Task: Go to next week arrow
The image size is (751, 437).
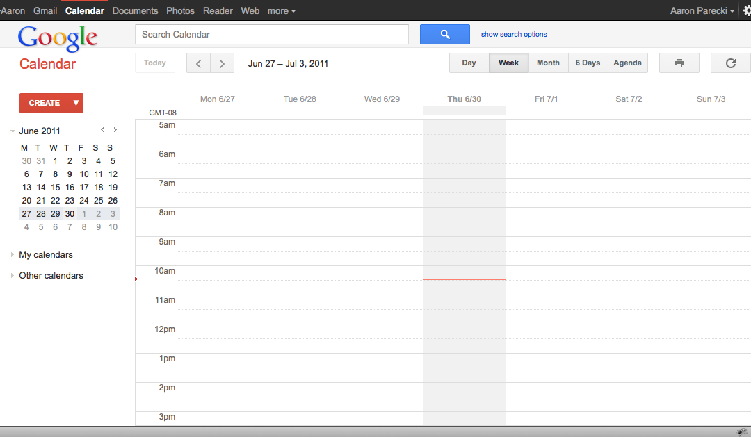Action: click(x=222, y=63)
